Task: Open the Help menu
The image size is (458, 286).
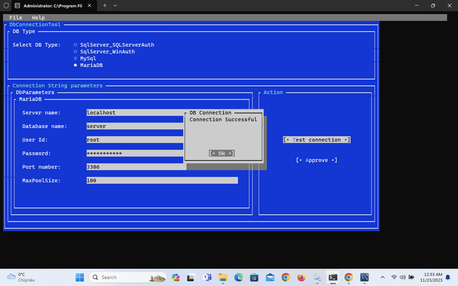Action: tap(38, 18)
